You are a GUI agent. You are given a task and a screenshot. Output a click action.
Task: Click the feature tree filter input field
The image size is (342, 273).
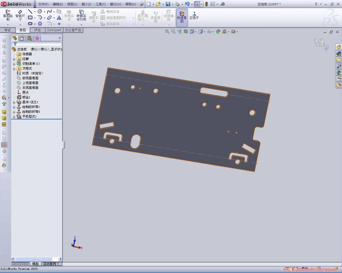coord(37,44)
